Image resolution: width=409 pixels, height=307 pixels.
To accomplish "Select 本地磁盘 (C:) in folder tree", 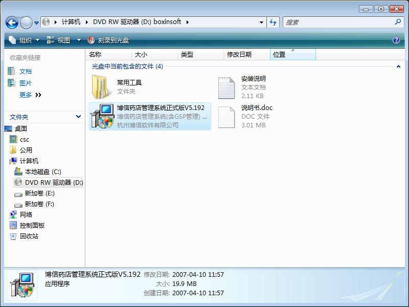I will click(x=42, y=172).
